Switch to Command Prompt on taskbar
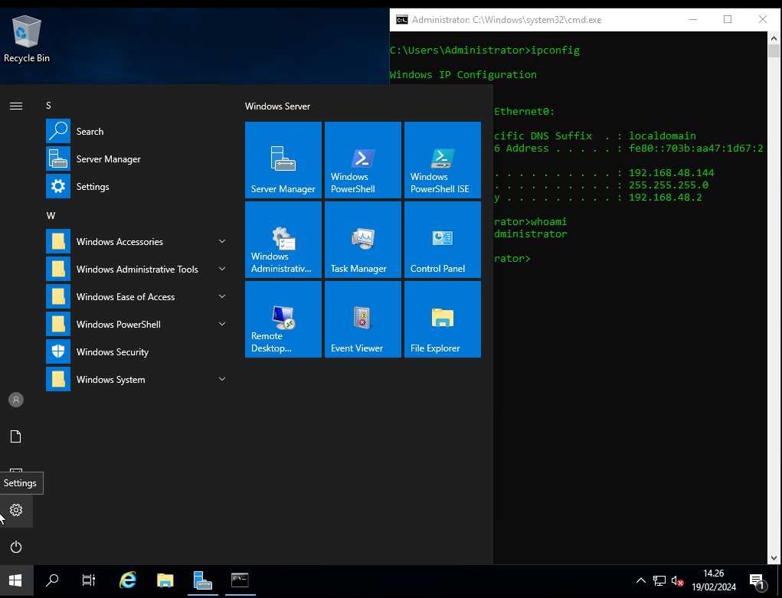The image size is (782, 598). click(x=240, y=580)
